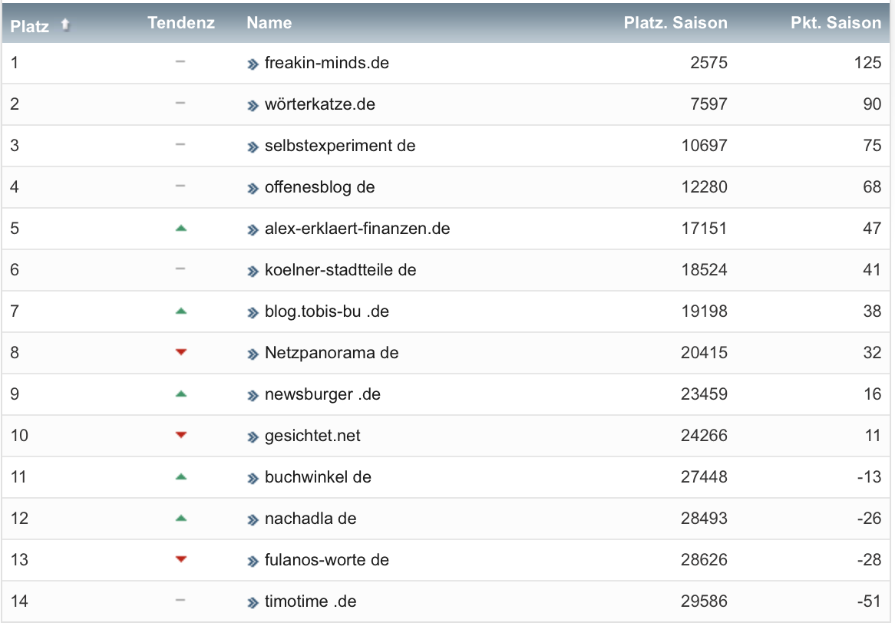The height and width of the screenshot is (626, 895).
Task: Sort by the Tendenz column header
Action: click(181, 23)
